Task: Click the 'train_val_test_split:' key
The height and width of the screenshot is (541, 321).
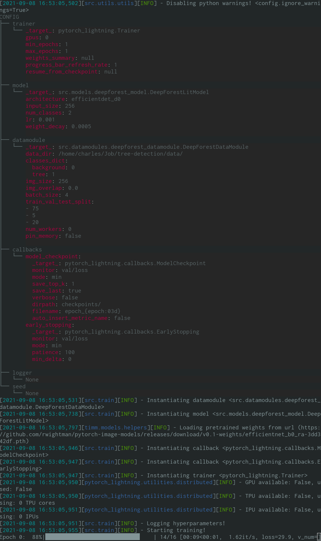Action: (x=60, y=202)
